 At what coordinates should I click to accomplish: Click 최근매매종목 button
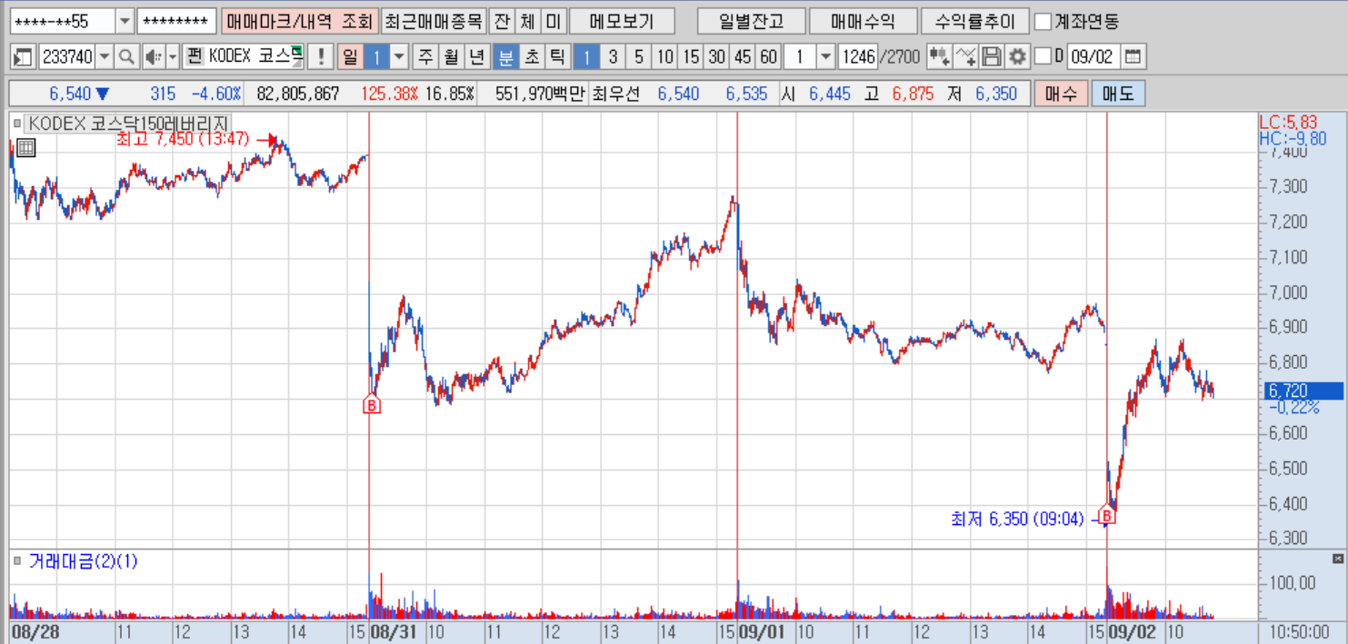[433, 21]
